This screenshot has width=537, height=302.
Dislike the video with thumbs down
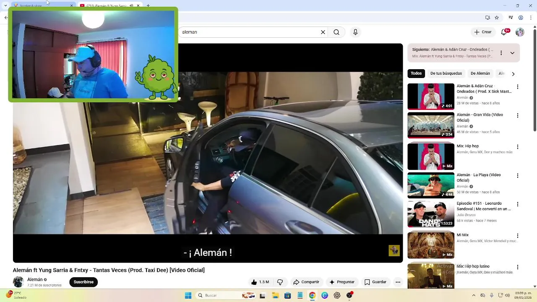[280, 282]
